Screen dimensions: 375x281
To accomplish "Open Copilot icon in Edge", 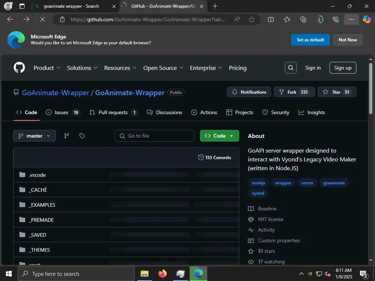I will (x=367, y=19).
